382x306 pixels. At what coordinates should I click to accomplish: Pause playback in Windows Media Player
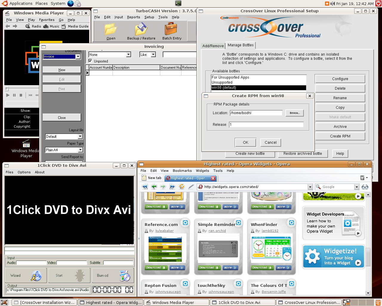tap(14, 95)
